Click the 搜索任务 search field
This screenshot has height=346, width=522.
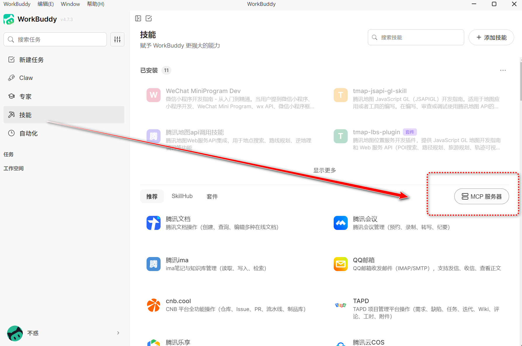coord(55,39)
